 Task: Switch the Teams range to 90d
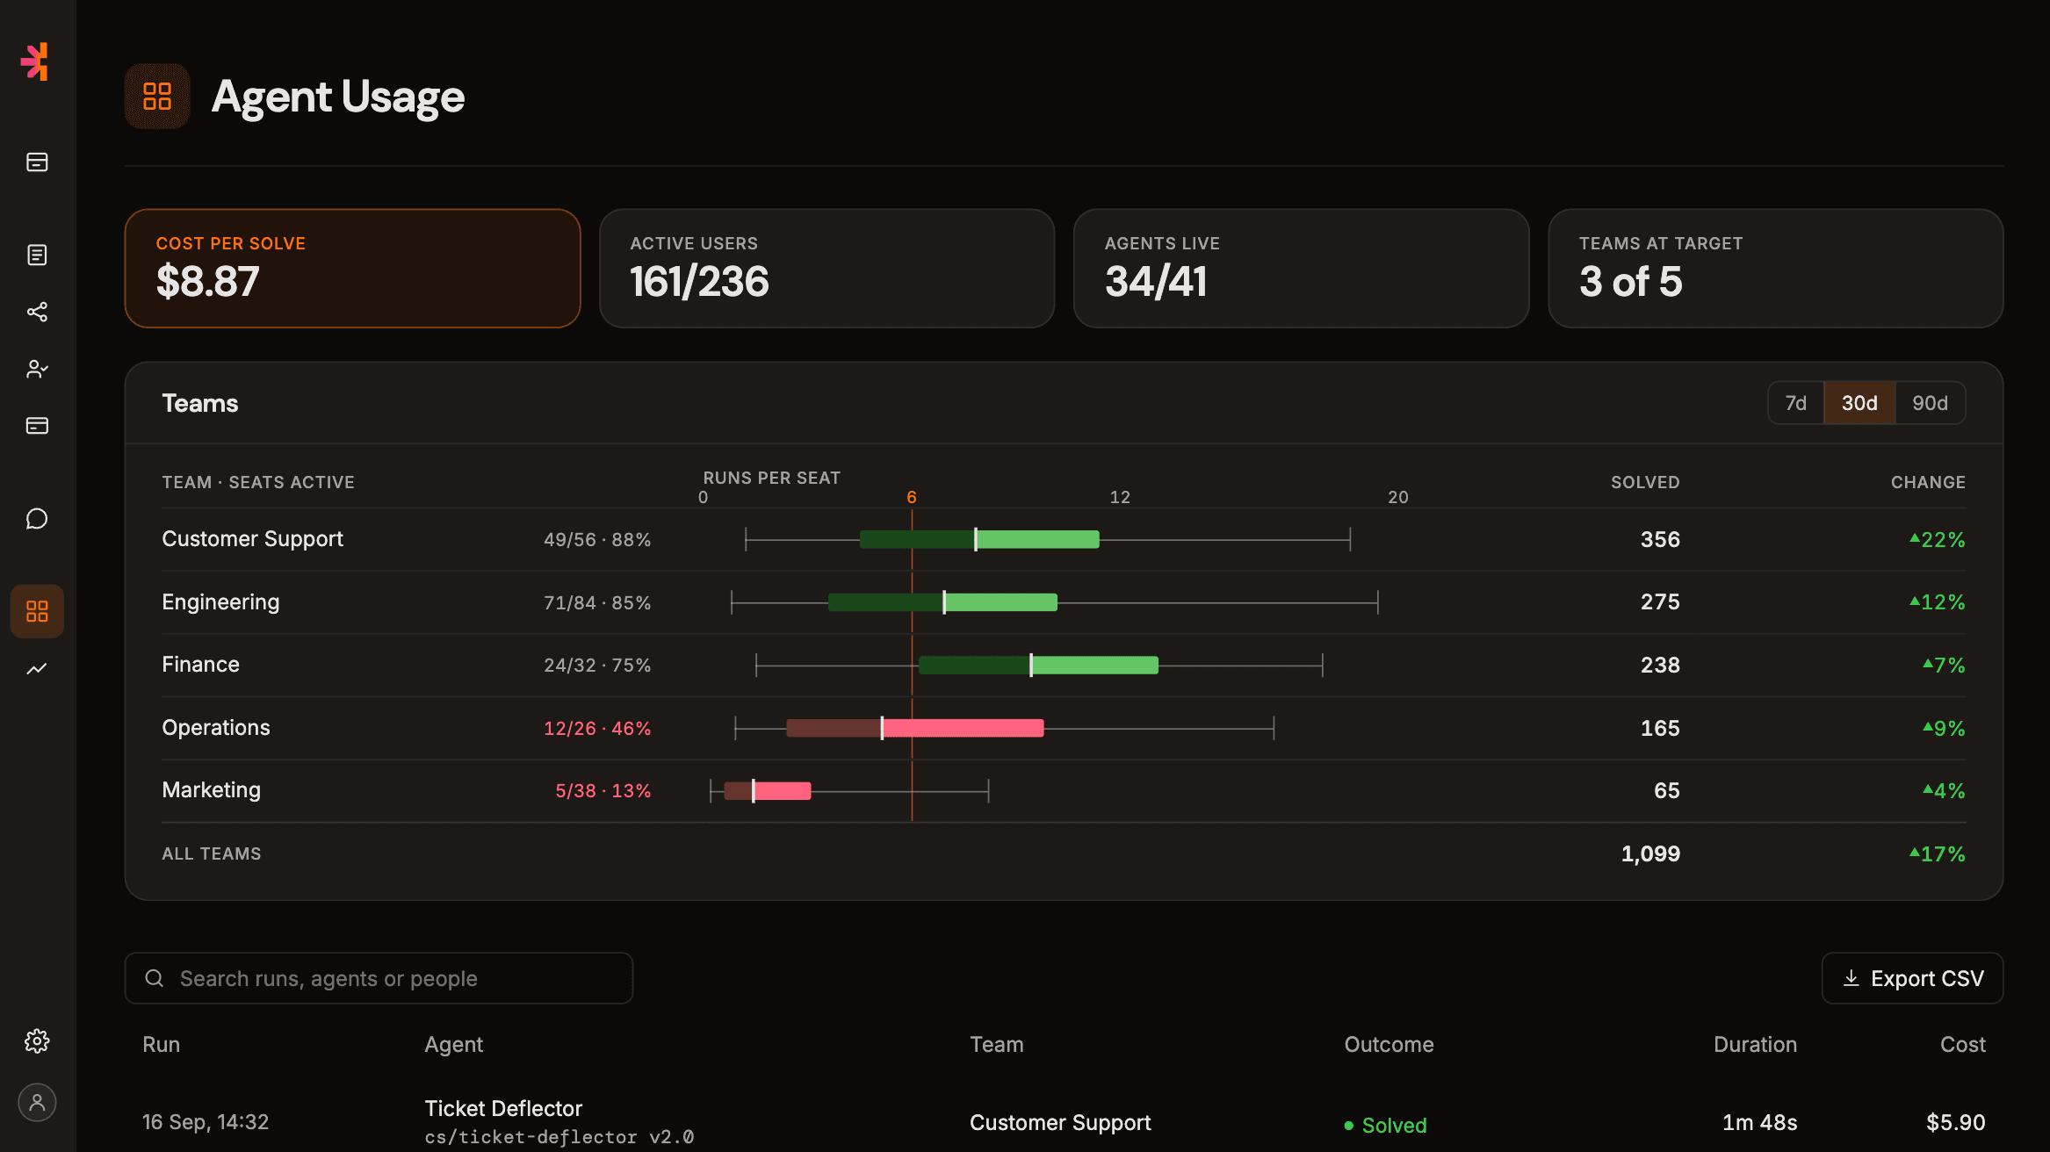point(1930,403)
